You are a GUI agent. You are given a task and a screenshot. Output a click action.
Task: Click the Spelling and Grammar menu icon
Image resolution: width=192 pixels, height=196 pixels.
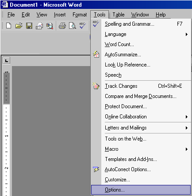click(96, 24)
